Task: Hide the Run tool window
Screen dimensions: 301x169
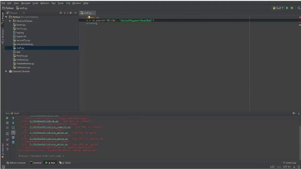Action: [299, 113]
